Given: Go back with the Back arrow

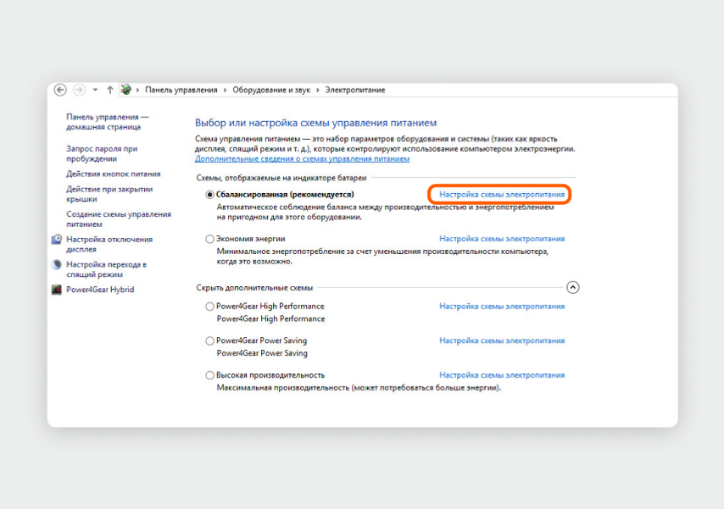Looking at the screenshot, I should tap(60, 90).
